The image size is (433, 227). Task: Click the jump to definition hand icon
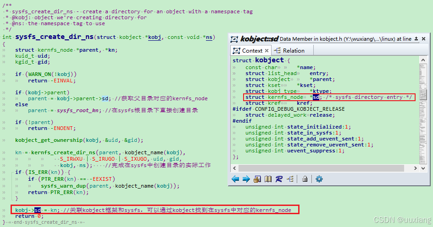point(257,179)
